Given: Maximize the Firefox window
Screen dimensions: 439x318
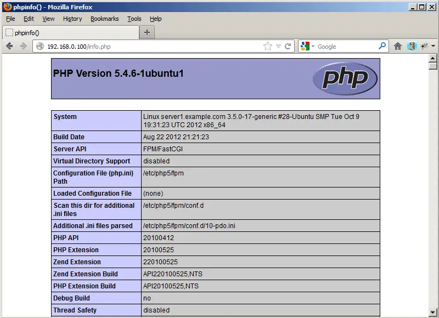Looking at the screenshot, I should (x=422, y=7).
